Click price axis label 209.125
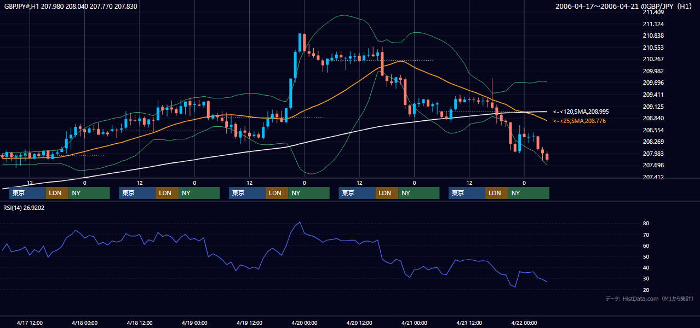 click(x=653, y=107)
